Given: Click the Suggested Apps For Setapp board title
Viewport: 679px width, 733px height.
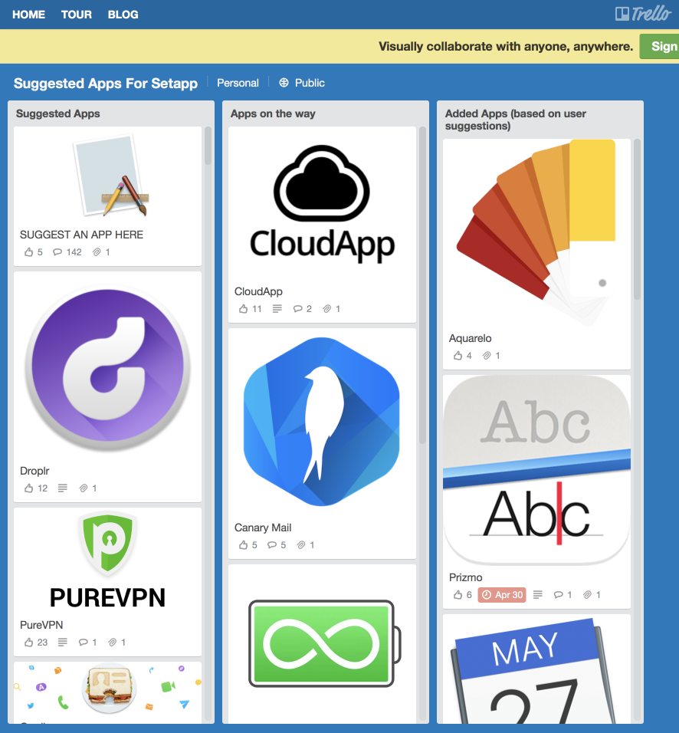Looking at the screenshot, I should 106,83.
